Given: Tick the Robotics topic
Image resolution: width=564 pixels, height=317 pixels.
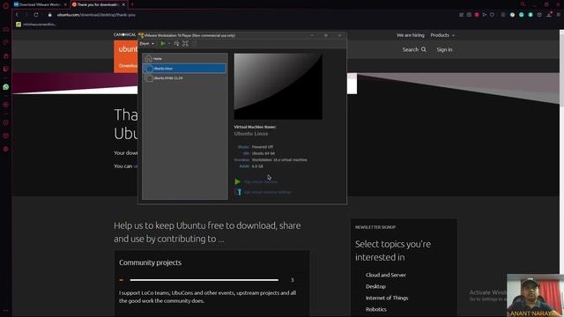Looking at the screenshot, I should (x=376, y=309).
